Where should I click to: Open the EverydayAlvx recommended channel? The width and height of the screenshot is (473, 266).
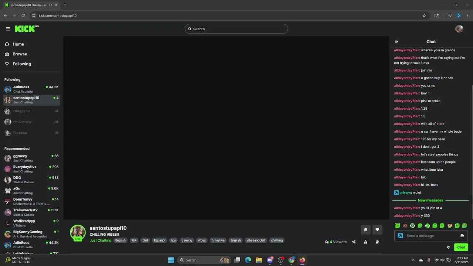pos(31,169)
